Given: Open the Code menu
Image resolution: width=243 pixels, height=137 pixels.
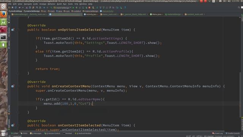Looking at the screenshot, I should point(35,4).
